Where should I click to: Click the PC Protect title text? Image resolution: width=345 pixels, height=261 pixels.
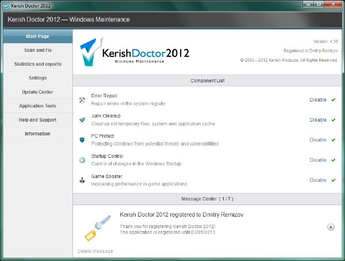pyautogui.click(x=102, y=136)
